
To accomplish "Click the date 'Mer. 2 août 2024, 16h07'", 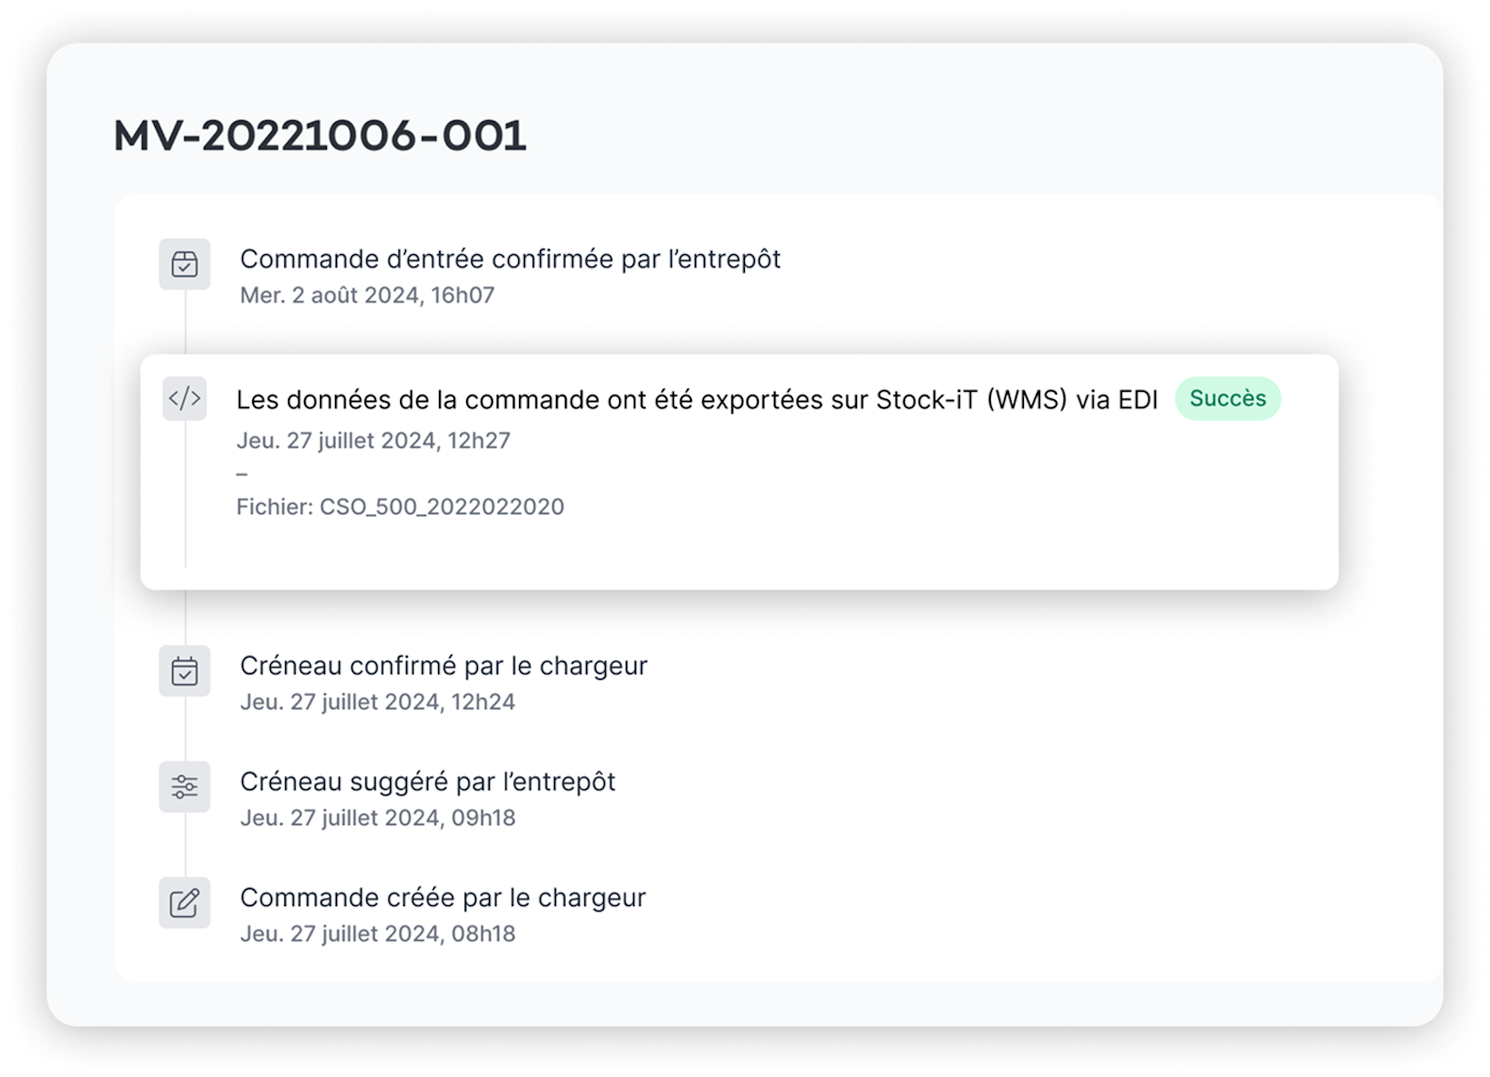I will (367, 295).
